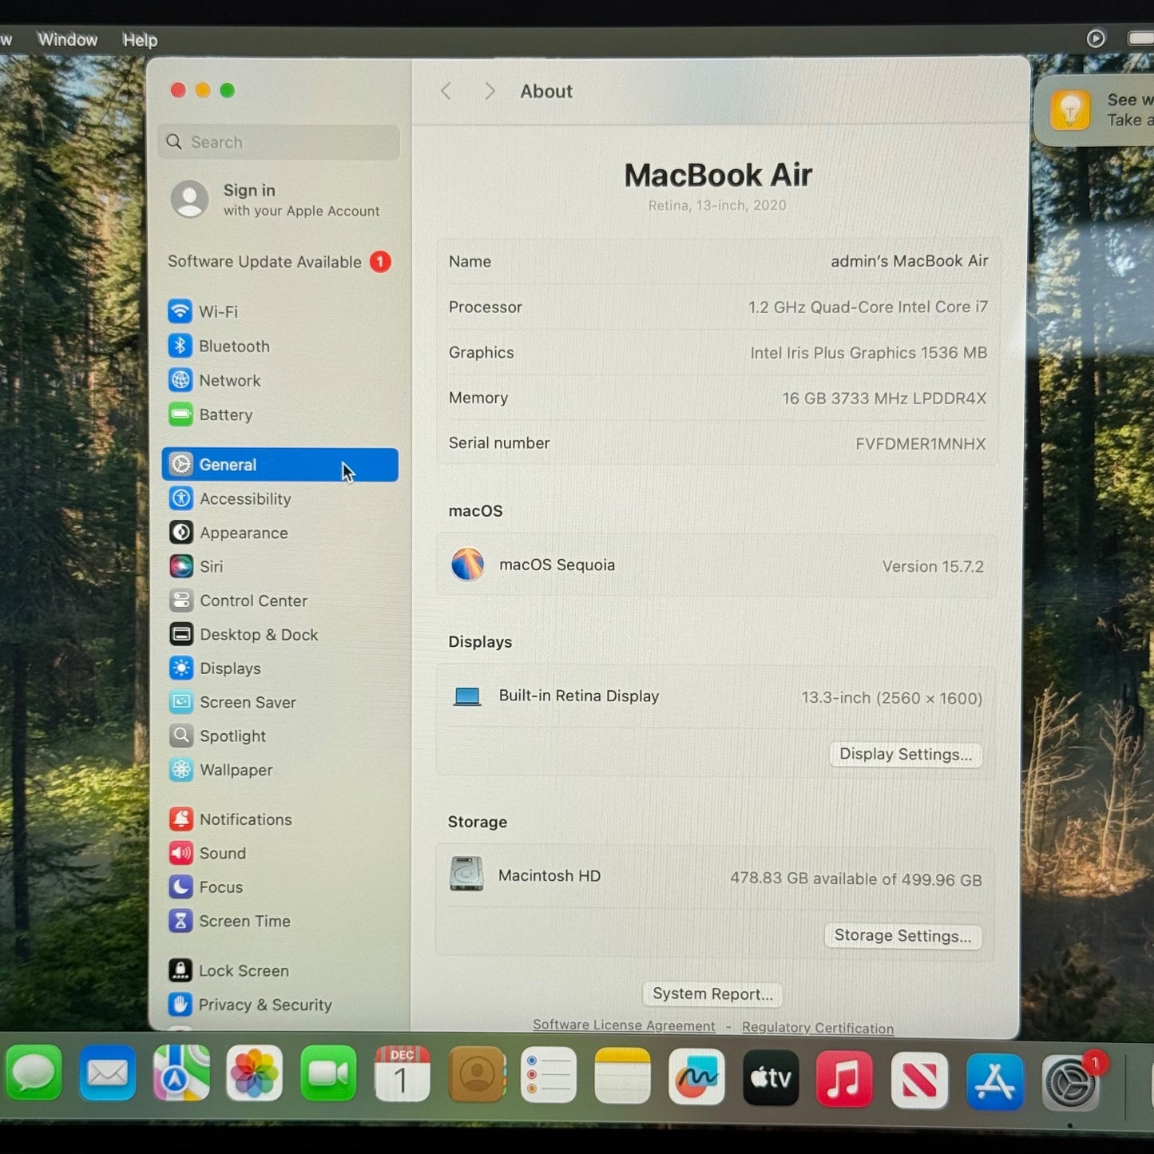Open the App Store from Dock
The height and width of the screenshot is (1154, 1154).
[994, 1081]
